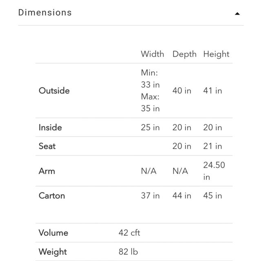Image resolution: width=261 pixels, height=261 pixels.
Task: Select the Height column header
Action: click(x=216, y=54)
